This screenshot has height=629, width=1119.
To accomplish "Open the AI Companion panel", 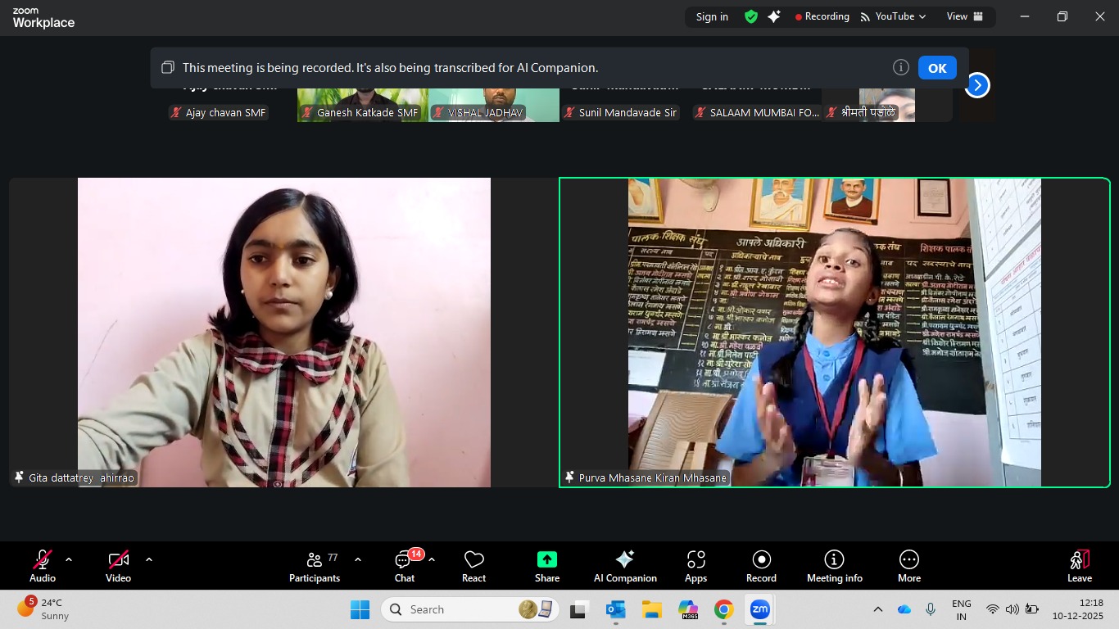I will click(x=625, y=566).
